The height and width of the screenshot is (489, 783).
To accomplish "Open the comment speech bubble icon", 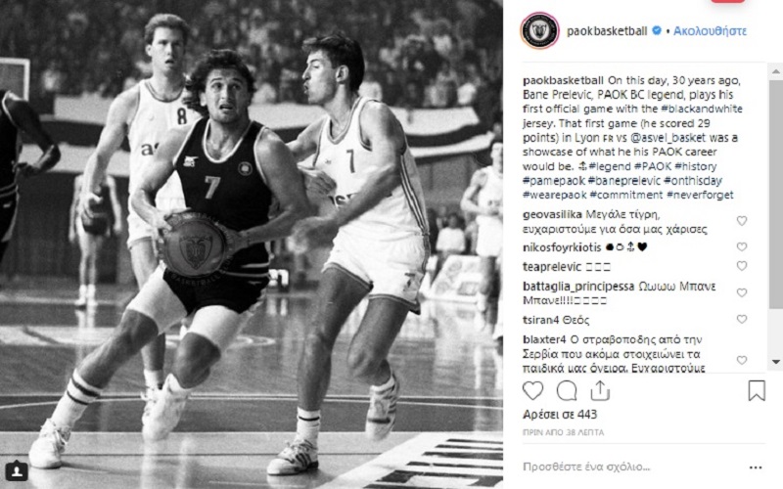I will coord(567,390).
